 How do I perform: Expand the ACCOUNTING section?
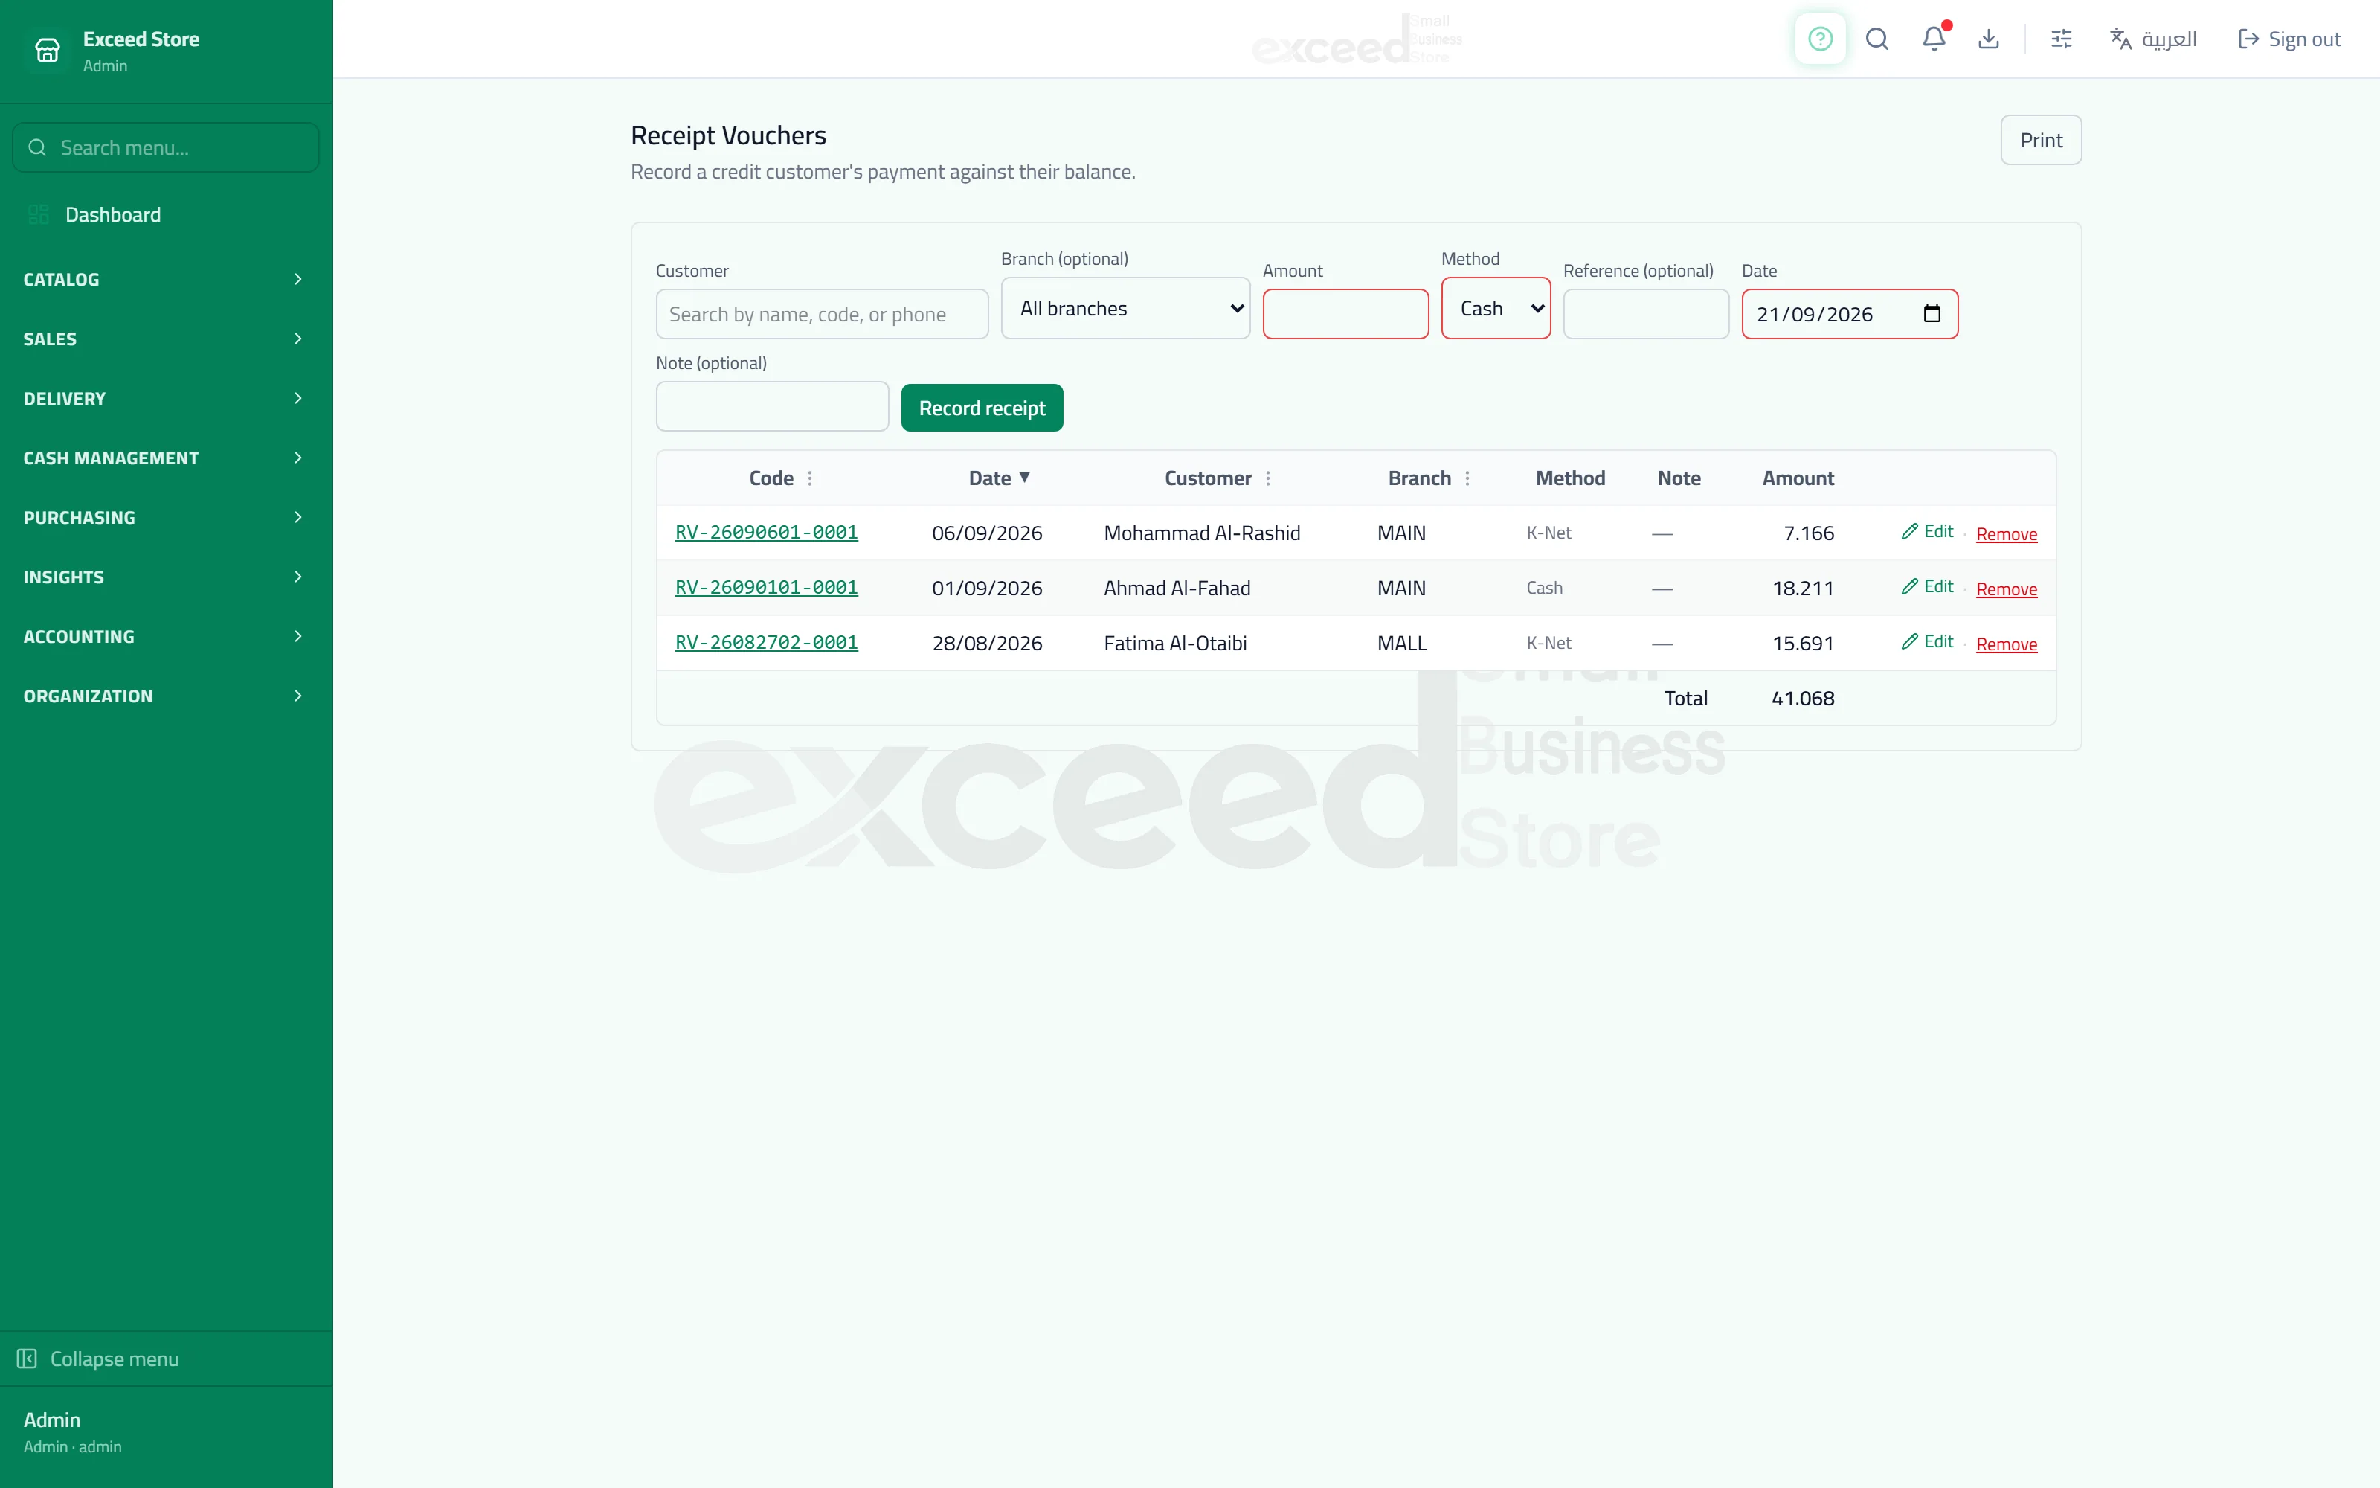[x=166, y=637]
